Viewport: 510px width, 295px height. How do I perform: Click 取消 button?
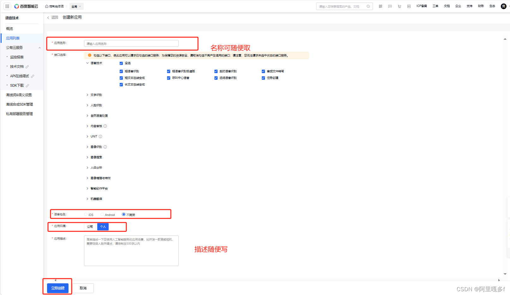83,288
